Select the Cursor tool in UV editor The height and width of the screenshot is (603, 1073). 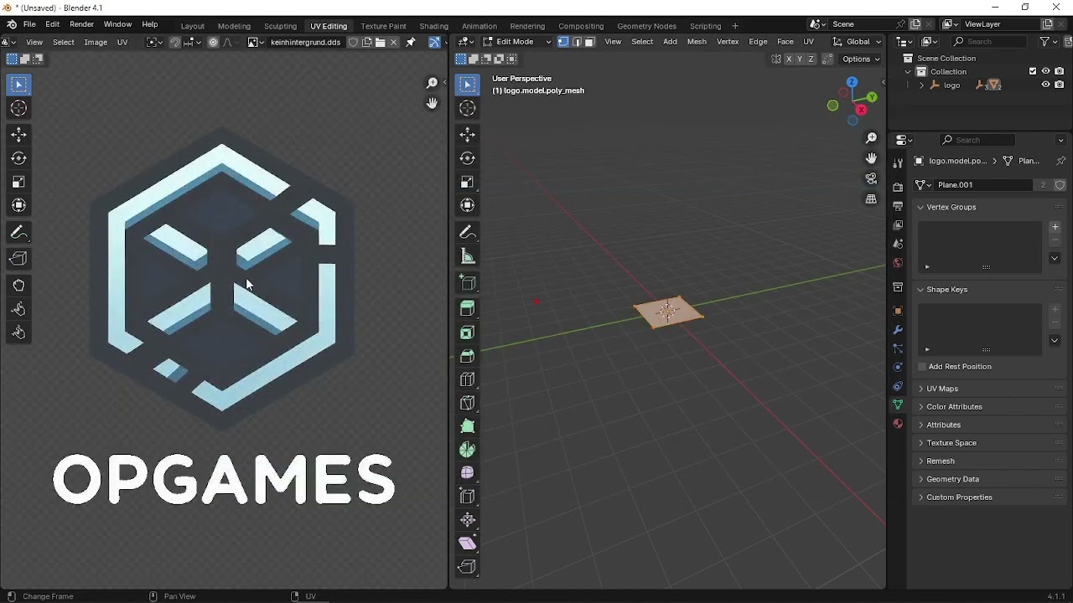click(18, 108)
